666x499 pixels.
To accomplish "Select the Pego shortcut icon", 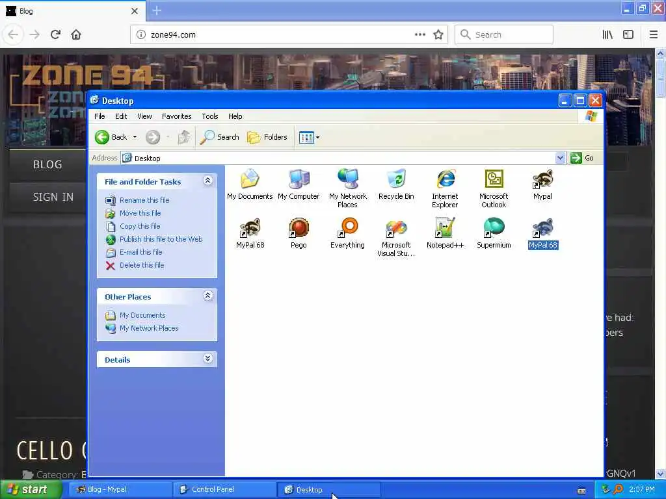I will 299,233.
